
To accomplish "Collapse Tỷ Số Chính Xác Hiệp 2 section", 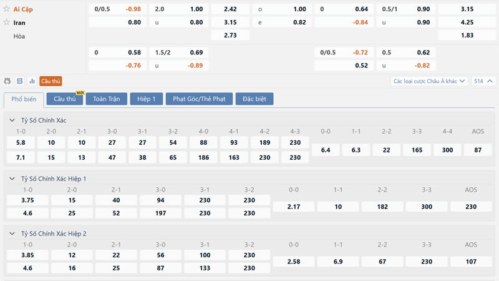I will coord(12,234).
